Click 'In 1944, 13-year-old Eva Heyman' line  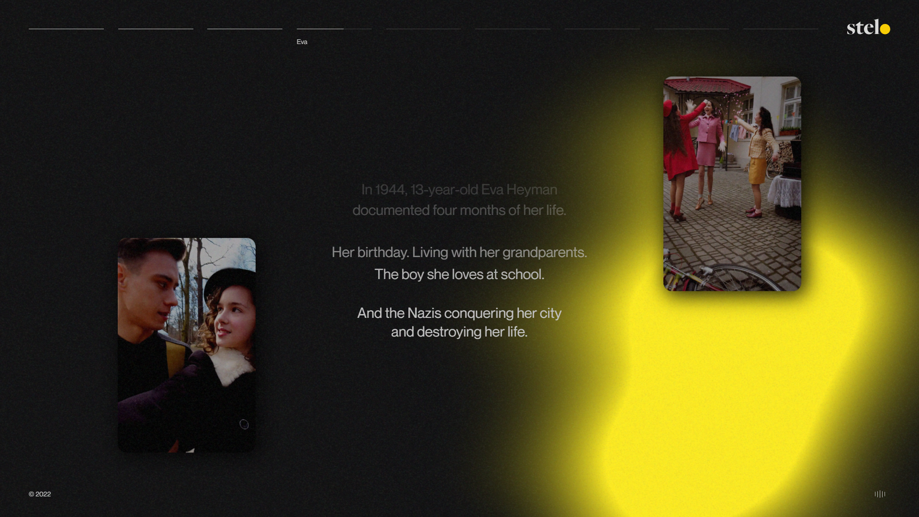pos(459,190)
